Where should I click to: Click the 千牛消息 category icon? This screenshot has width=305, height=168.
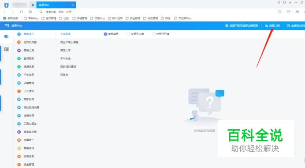click(x=19, y=75)
